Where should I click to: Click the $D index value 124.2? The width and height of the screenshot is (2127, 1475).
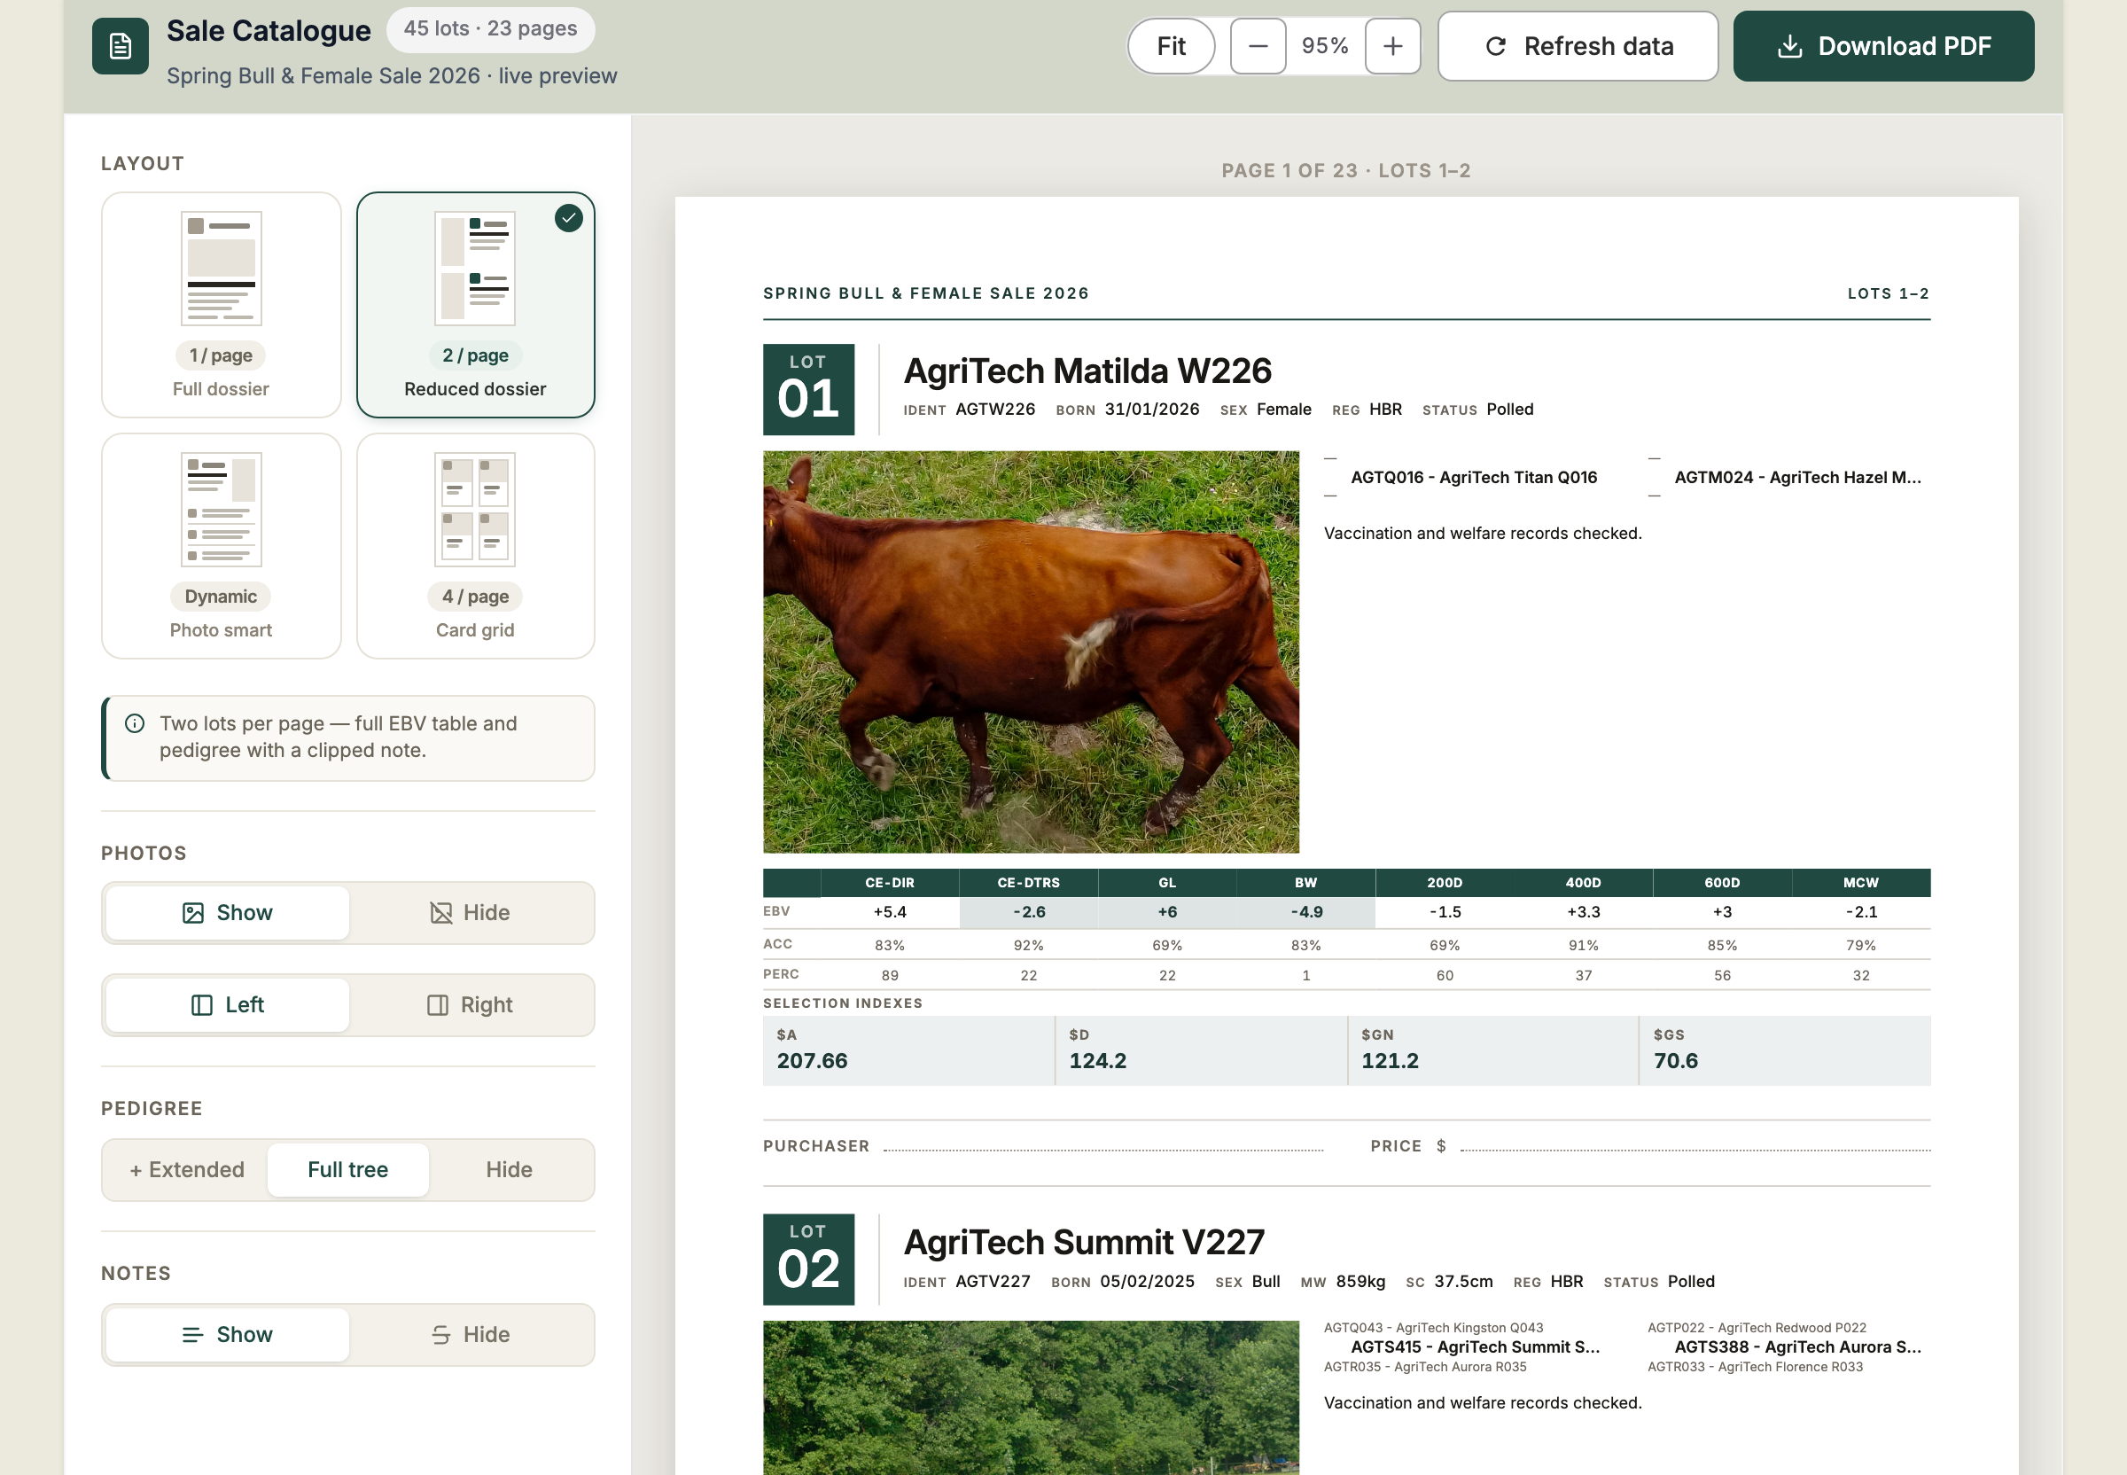pos(1098,1061)
